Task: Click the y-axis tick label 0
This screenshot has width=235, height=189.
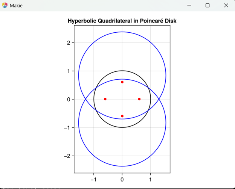Action: click(69, 99)
